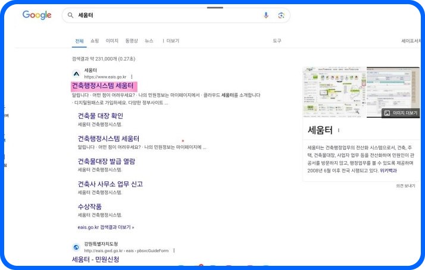Open the 건축물 대장 확인 sitelink
This screenshot has height=270, width=425.
(x=100, y=116)
